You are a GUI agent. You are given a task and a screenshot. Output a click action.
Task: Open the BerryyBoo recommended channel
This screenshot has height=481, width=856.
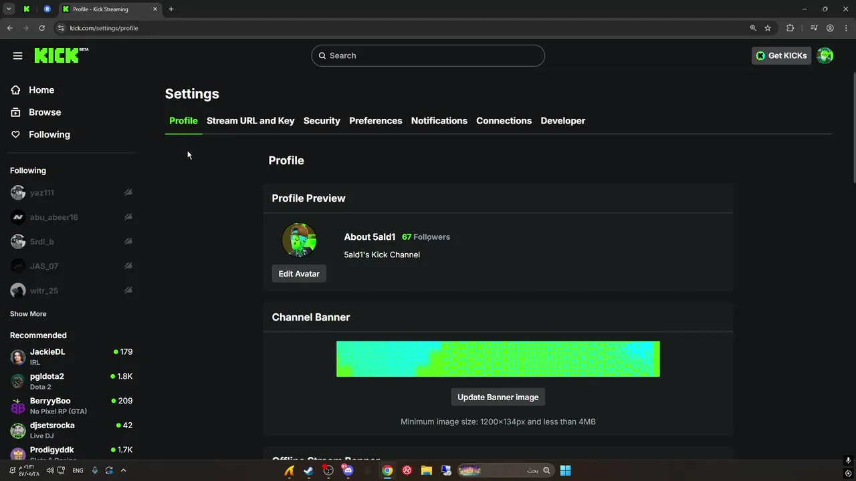pyautogui.click(x=71, y=406)
